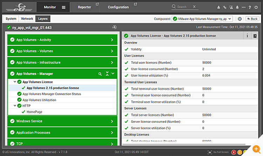Screen dimensions: 263x156
Task: Click the Server license consumed (Number) measure
Action: (190, 122)
